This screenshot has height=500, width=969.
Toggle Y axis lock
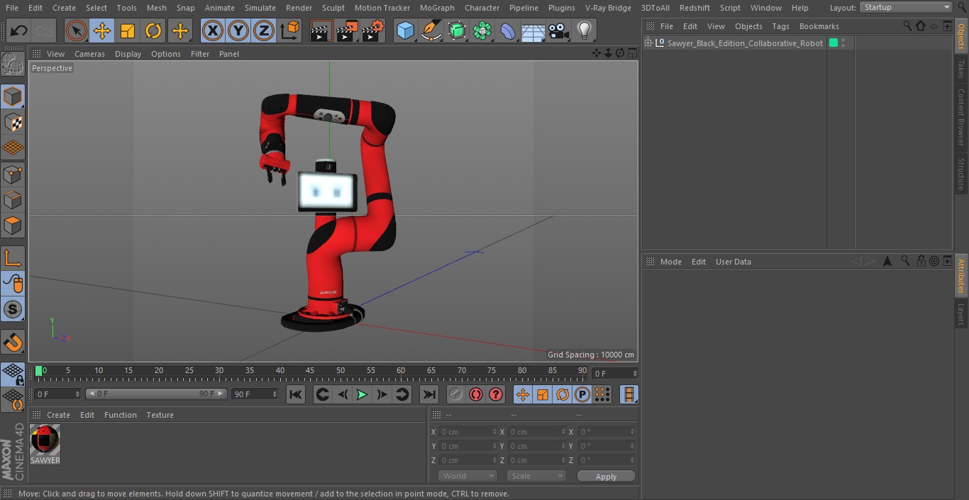[x=238, y=30]
